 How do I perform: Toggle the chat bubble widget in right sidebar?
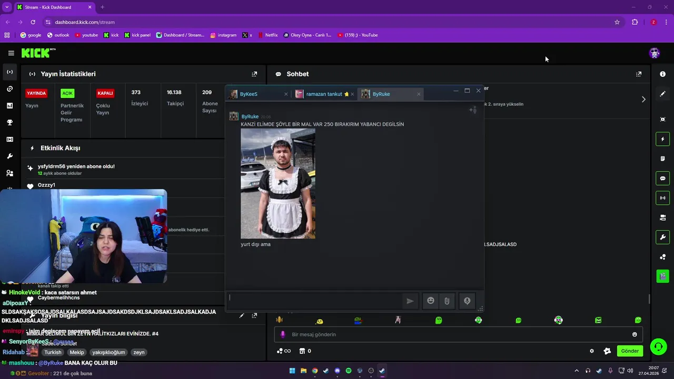[662, 178]
